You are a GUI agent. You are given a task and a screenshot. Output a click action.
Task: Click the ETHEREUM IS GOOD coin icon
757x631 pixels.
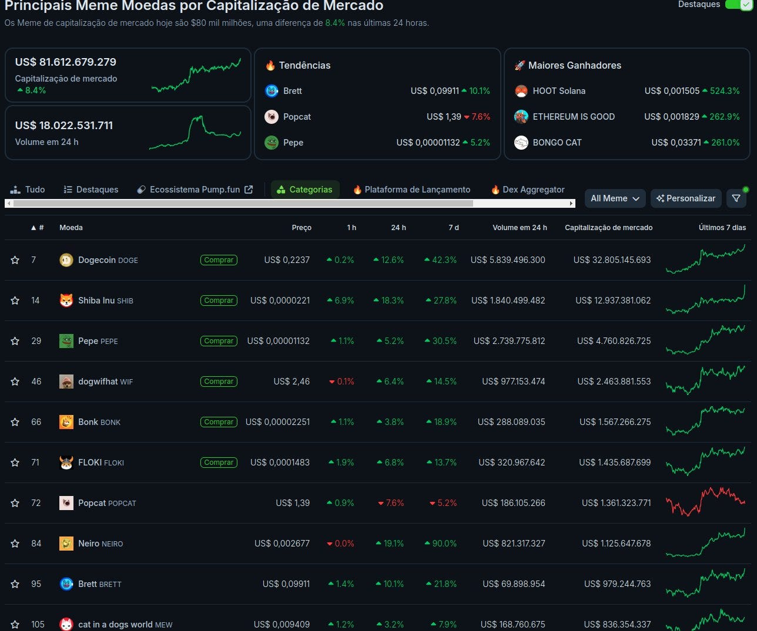click(x=521, y=117)
